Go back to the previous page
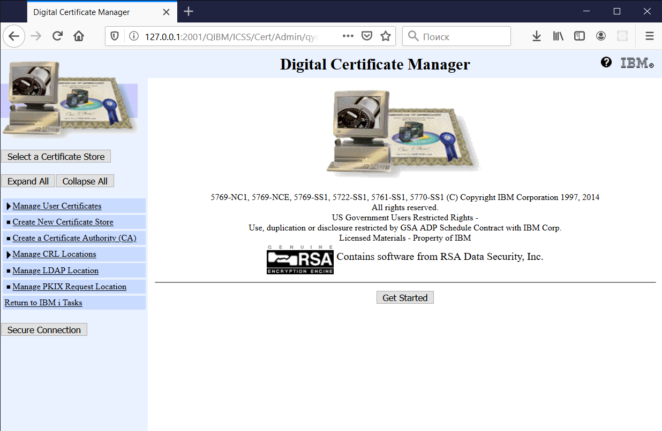Screen dimensions: 662x431 point(14,36)
